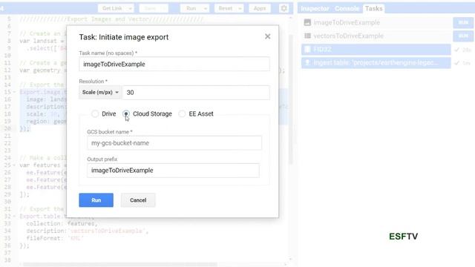Open the settings gear icon
This screenshot has width=475, height=267.
click(x=284, y=8)
